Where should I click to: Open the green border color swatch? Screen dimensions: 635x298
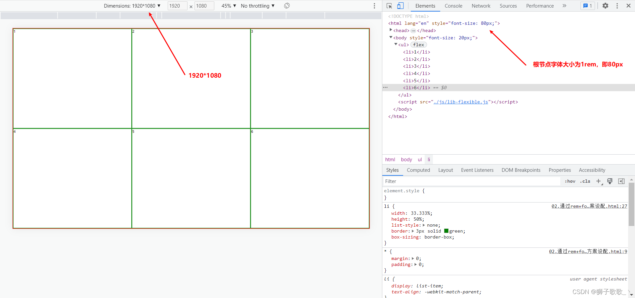click(446, 231)
